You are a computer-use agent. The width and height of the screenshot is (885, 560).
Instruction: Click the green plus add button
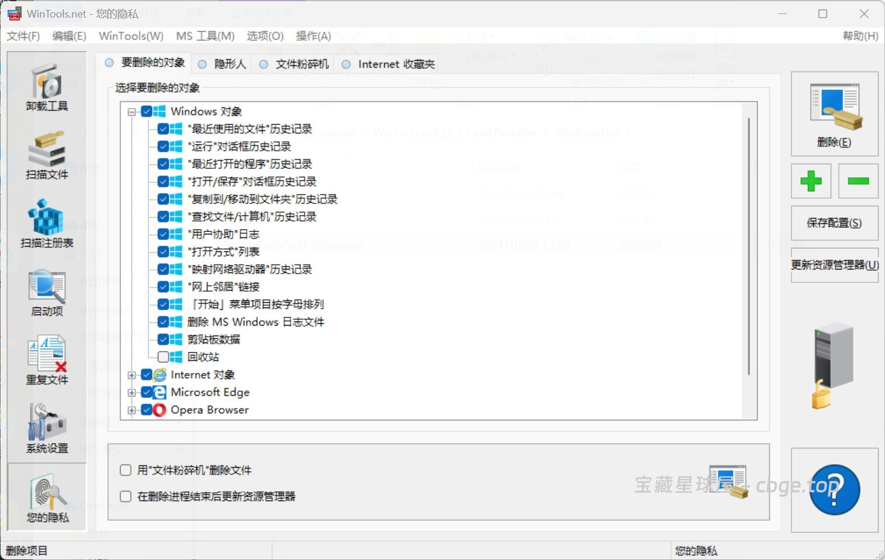pos(811,181)
